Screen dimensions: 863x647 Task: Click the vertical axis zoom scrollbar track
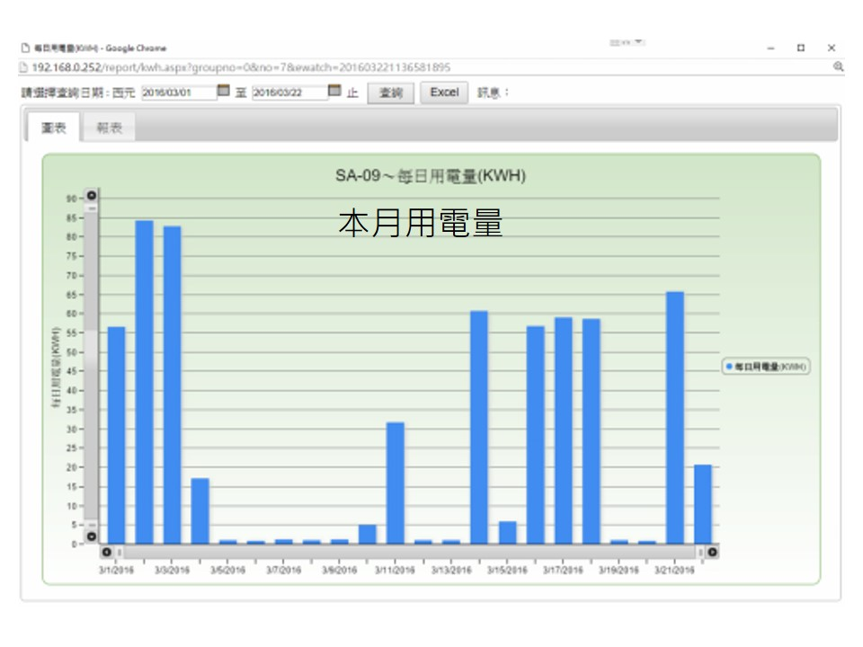pos(91,359)
